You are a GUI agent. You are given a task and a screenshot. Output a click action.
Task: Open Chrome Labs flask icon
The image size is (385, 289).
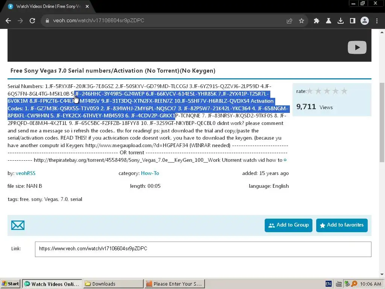tap(328, 21)
